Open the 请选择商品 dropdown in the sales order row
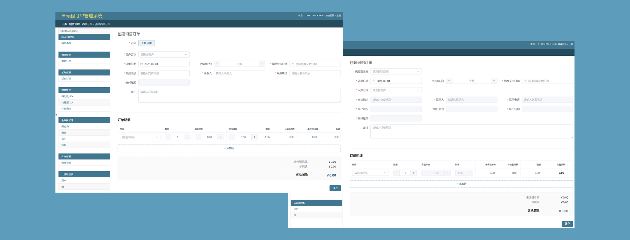Viewport: 630px width, 240px height. 140,137
